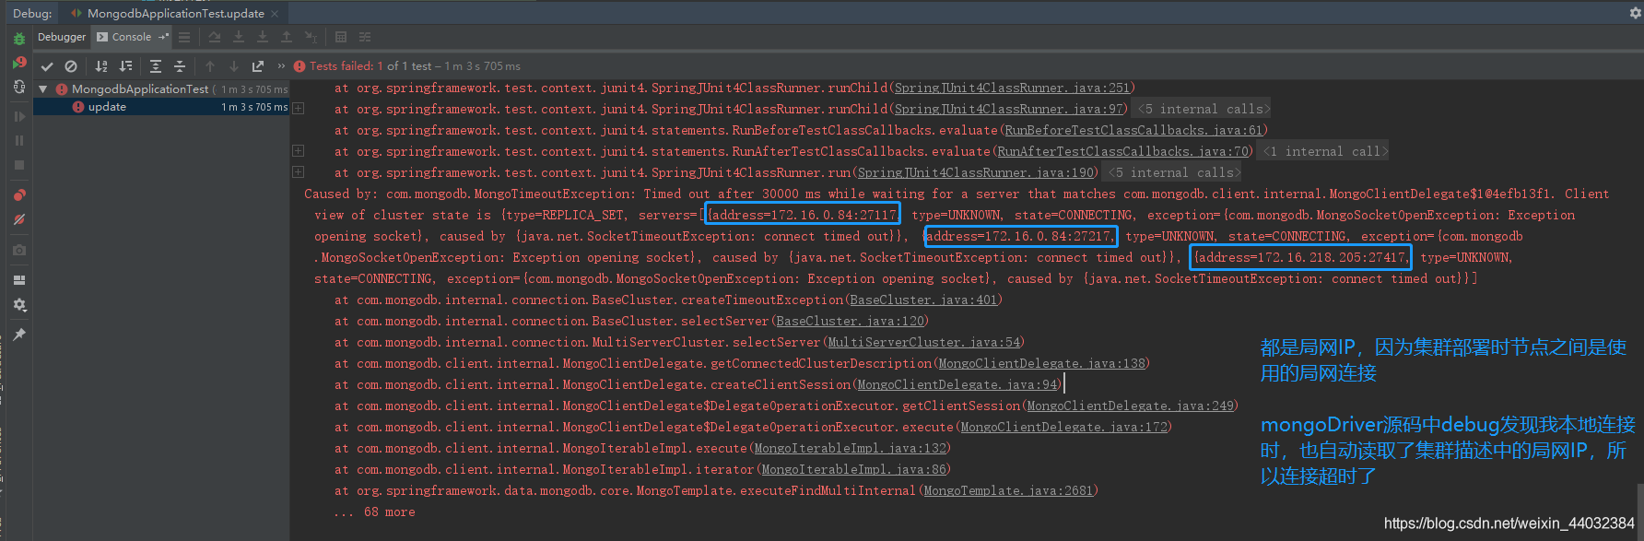1644x541 pixels.
Task: Rerun failed tests with the red-green arrow icon
Action: click(x=19, y=63)
